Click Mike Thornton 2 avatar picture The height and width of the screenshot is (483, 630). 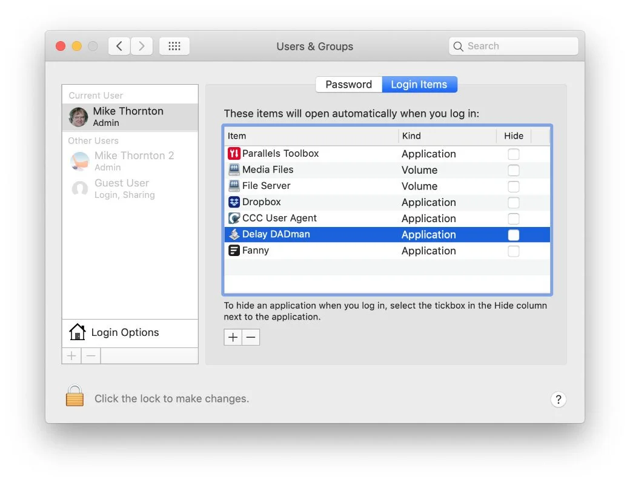point(79,162)
